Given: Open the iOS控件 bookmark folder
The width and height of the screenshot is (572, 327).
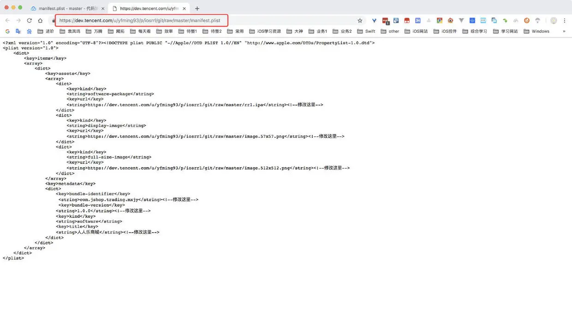Looking at the screenshot, I should point(445,31).
